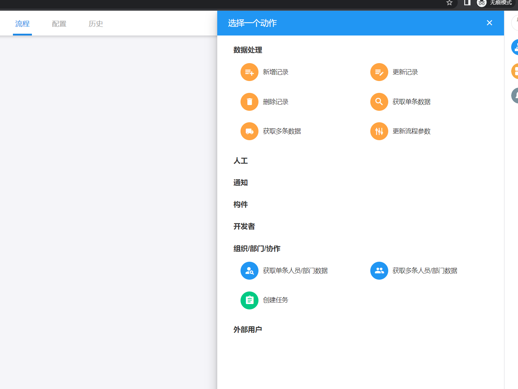Expand the 开发者 action section
Screen dimensions: 518x389
244,226
